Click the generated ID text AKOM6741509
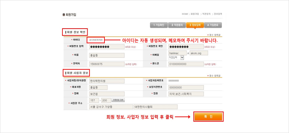This screenshot has height=133, width=289. (x=96, y=40)
